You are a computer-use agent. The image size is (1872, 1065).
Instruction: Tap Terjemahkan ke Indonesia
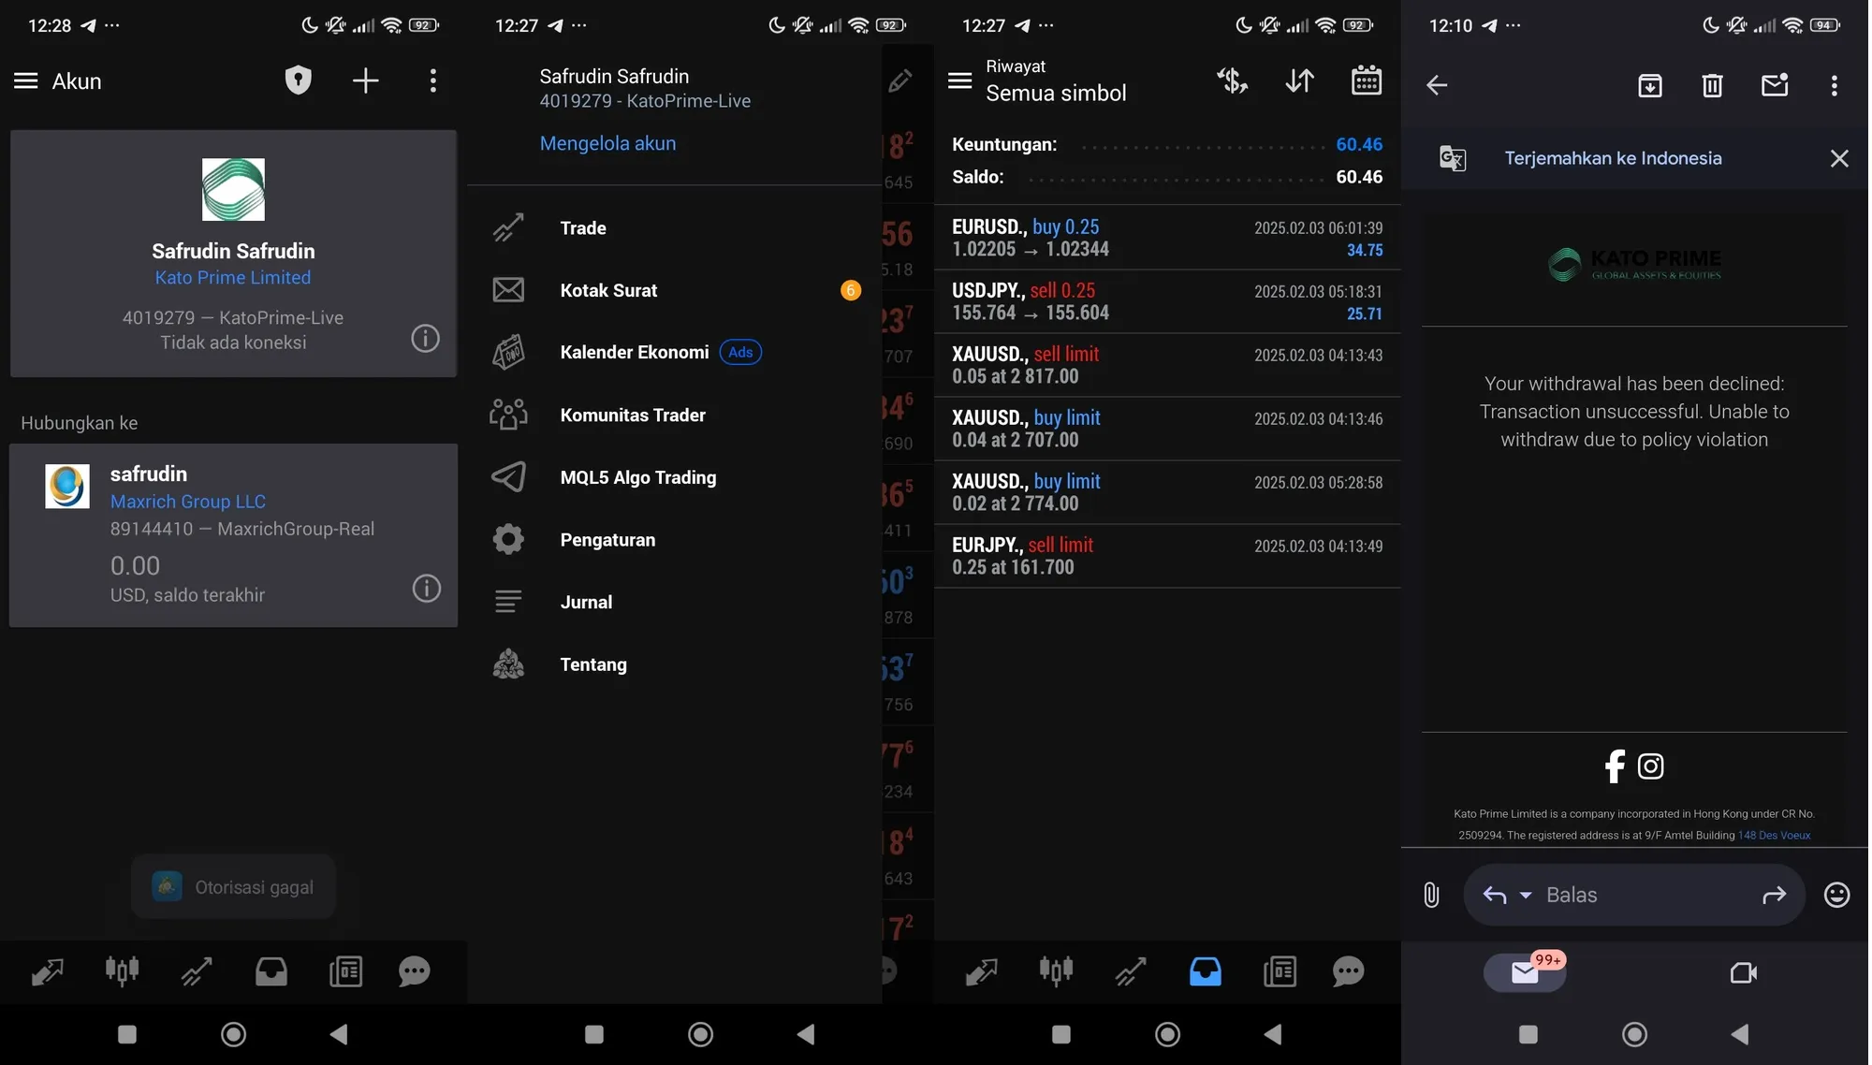point(1613,158)
